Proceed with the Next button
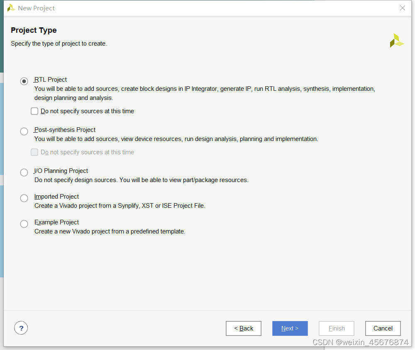Screen dimensions: 415x350 click(x=290, y=328)
